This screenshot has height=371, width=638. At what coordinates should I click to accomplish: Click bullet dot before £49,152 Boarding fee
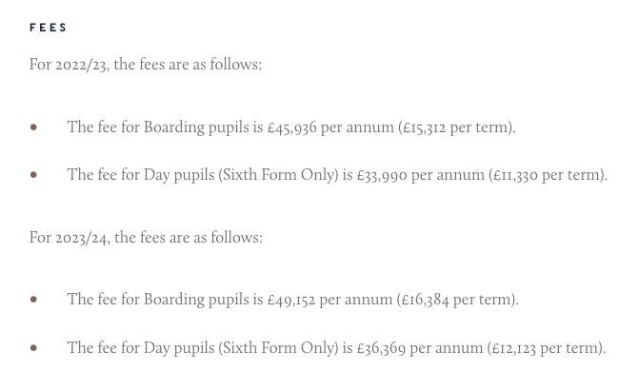click(x=33, y=300)
